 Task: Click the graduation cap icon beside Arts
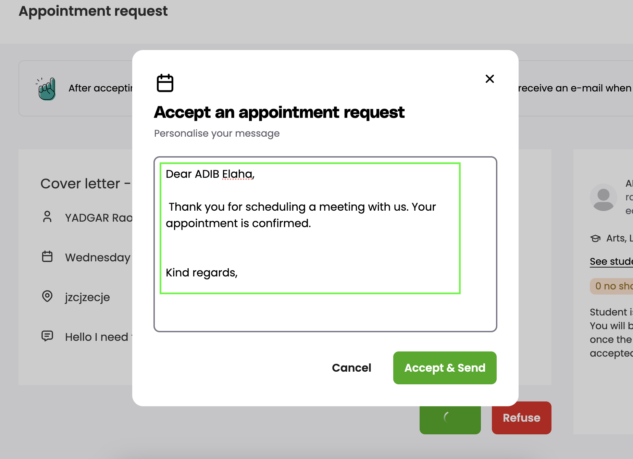click(596, 238)
